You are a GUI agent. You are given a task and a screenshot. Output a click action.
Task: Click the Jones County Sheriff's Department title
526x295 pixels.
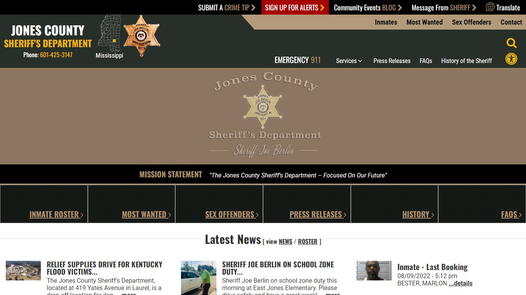click(x=48, y=36)
